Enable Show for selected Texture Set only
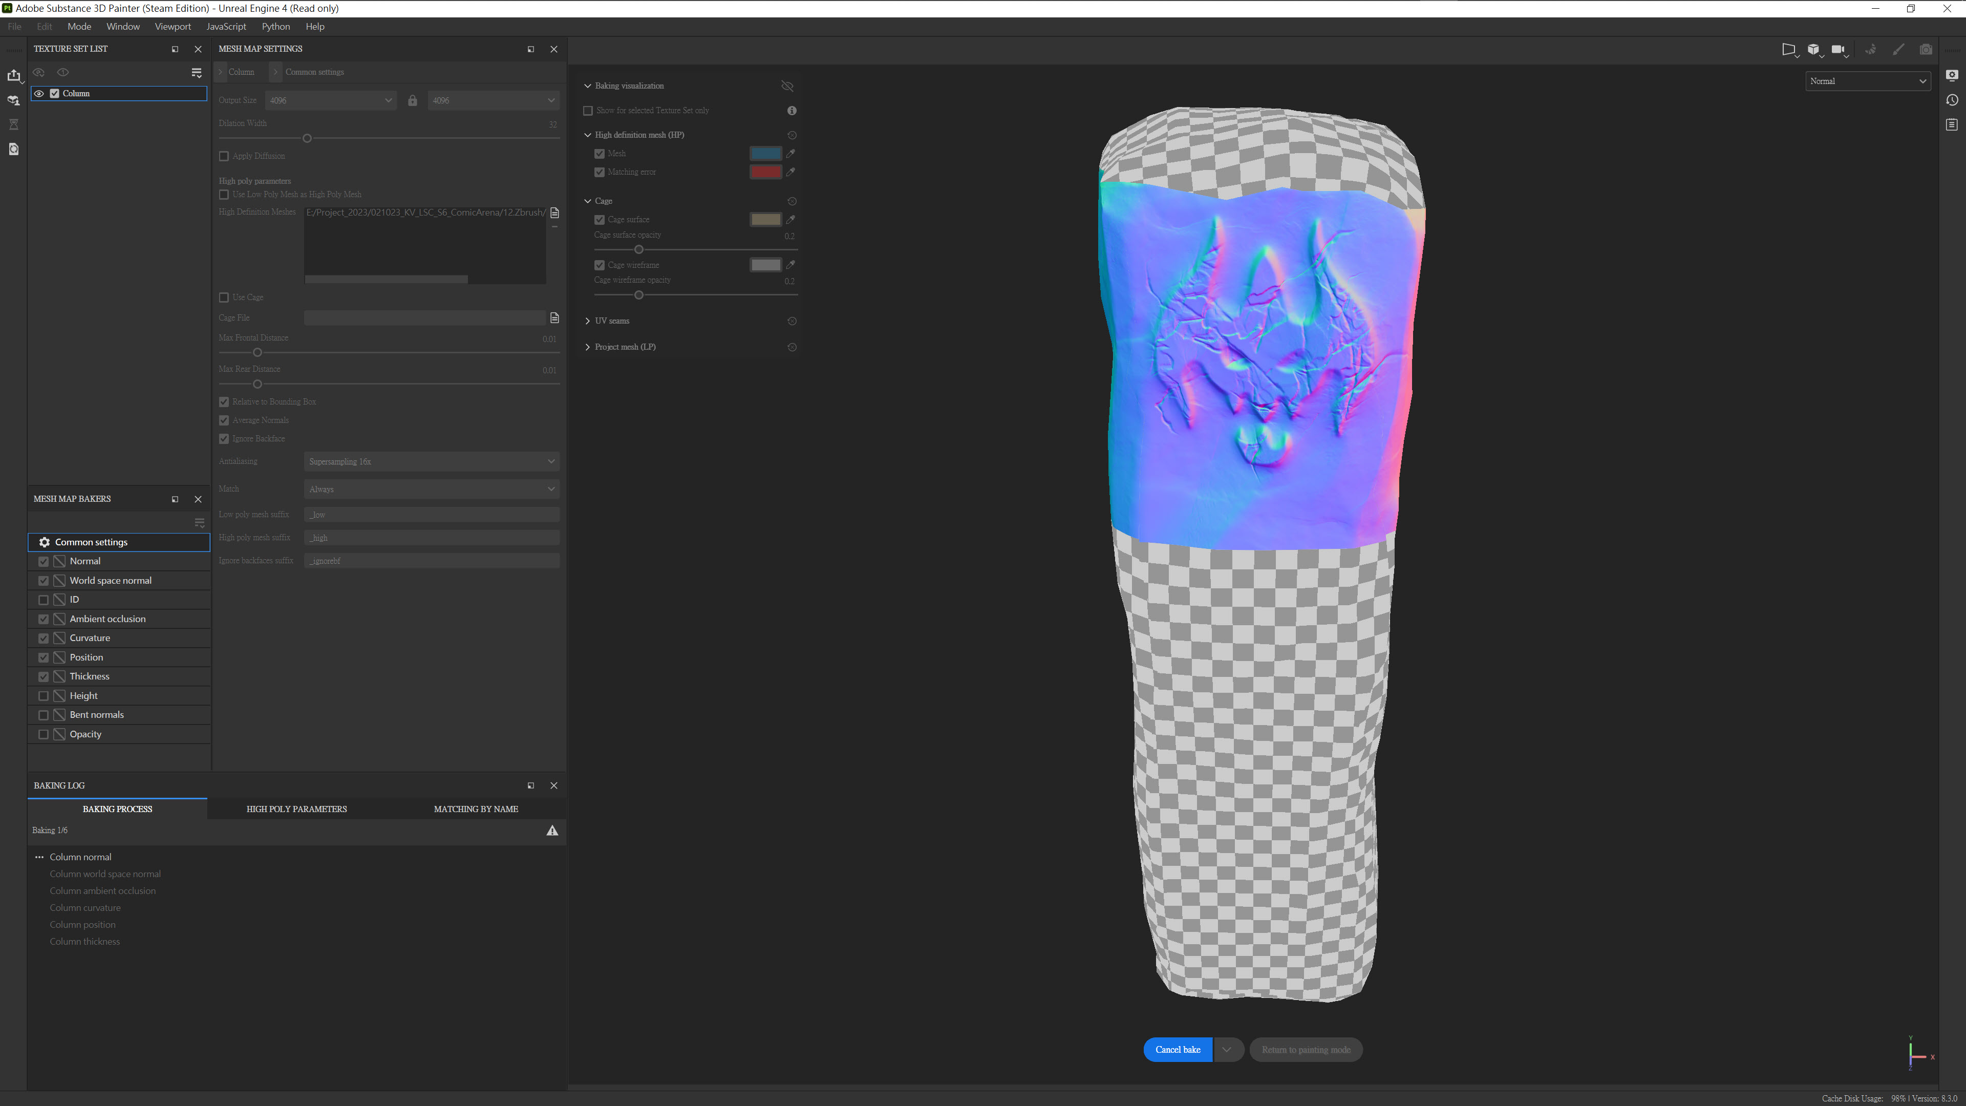This screenshot has width=1966, height=1106. (x=588, y=111)
